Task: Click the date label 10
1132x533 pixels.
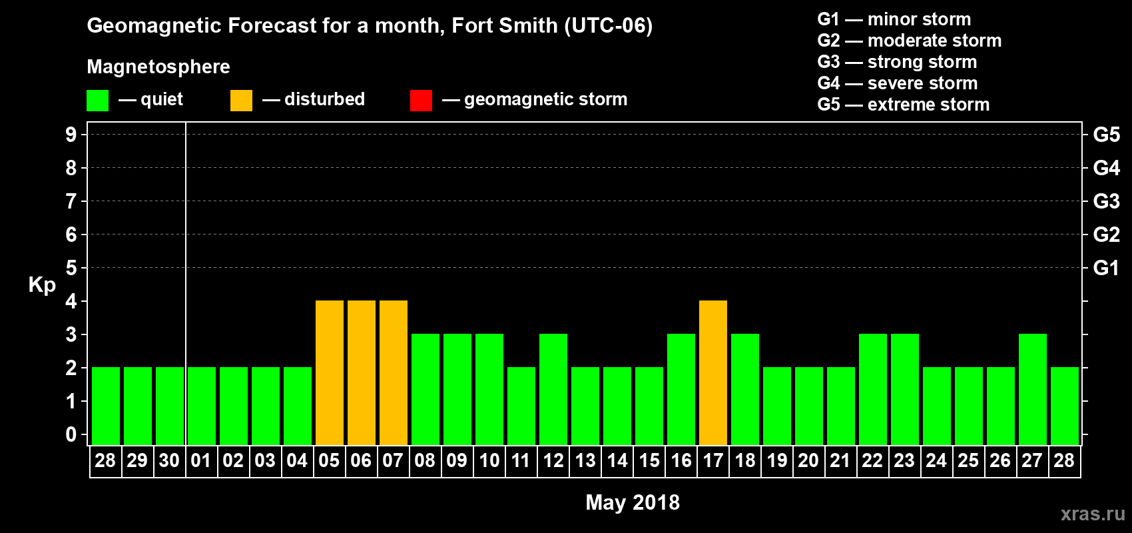Action: tap(489, 461)
